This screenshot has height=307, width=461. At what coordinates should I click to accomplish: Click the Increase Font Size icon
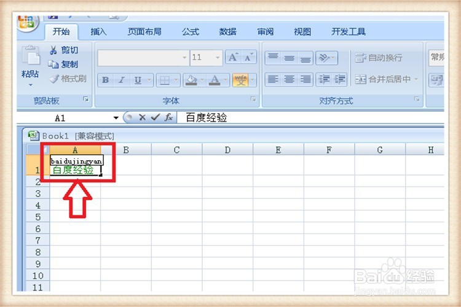234,57
